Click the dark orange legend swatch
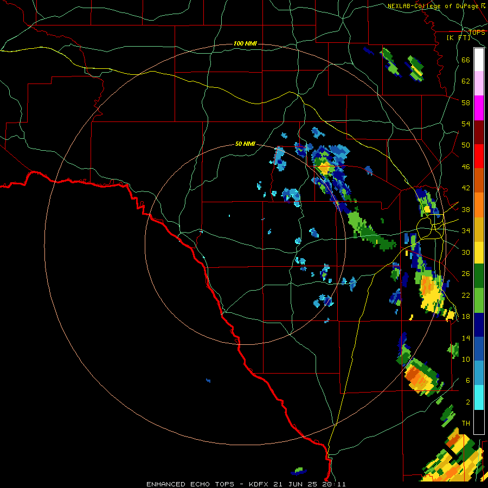 click(479, 180)
